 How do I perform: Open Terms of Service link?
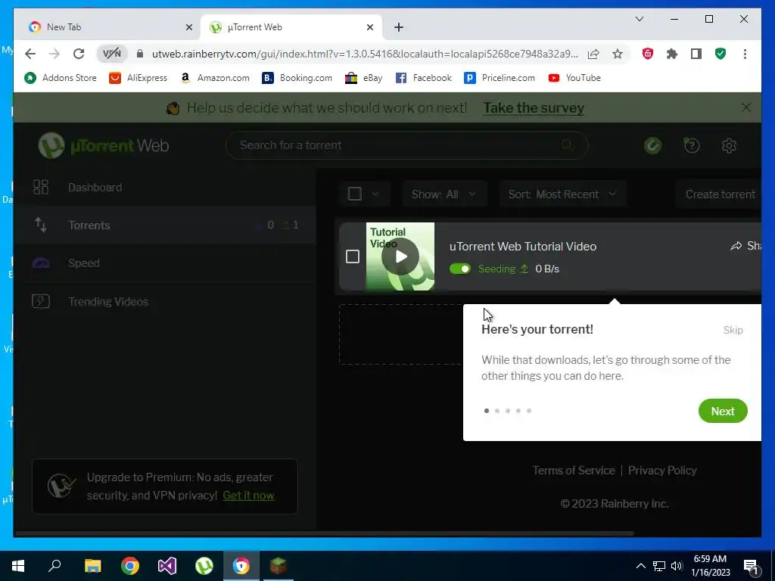tap(574, 471)
